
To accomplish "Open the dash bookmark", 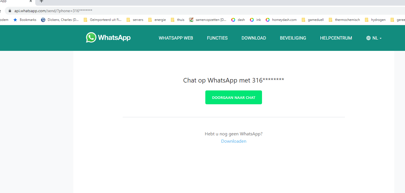I will [238, 20].
